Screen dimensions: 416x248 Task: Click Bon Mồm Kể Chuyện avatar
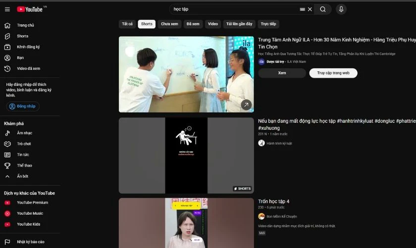(261, 216)
